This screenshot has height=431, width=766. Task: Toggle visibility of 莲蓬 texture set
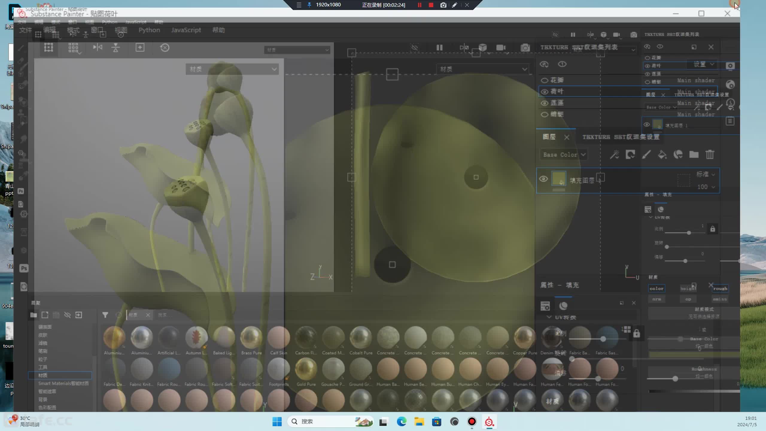[545, 103]
